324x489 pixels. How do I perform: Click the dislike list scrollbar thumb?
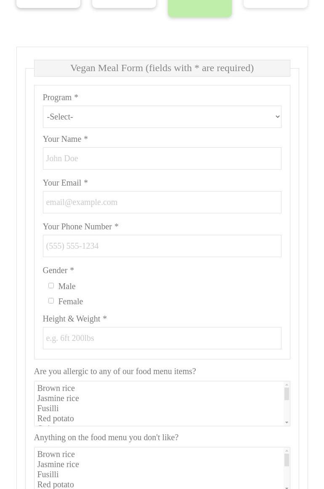pos(287,460)
